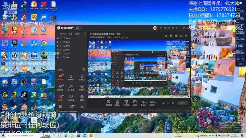Viewport: 246px width, 138px height.
Task: Open stream settings gear
Action: pyautogui.click(x=173, y=103)
